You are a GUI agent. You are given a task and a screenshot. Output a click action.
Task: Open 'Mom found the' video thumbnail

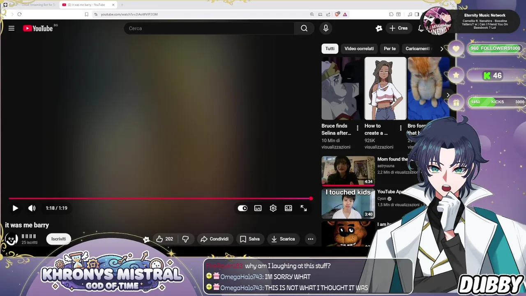click(x=348, y=171)
